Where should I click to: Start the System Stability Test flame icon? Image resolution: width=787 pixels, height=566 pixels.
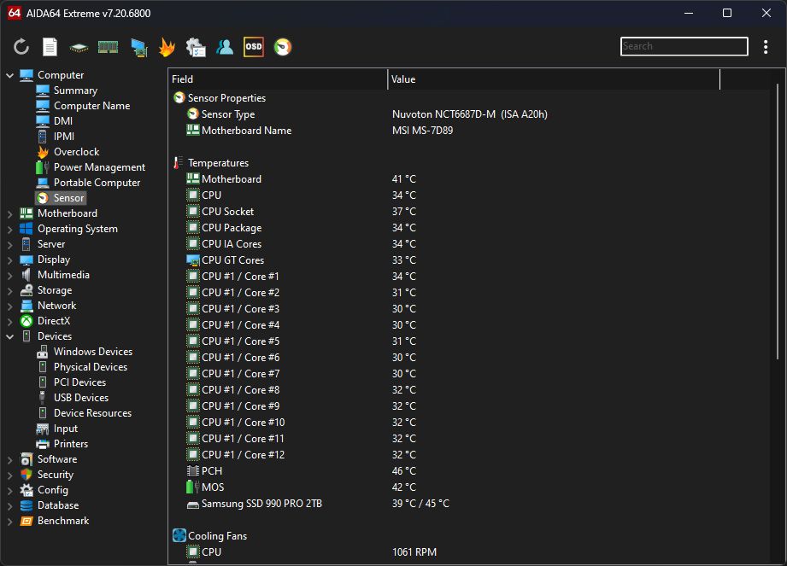167,47
